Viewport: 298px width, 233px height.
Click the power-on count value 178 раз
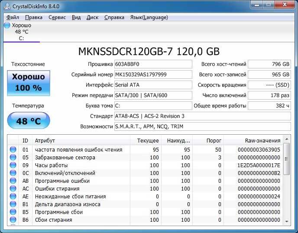269,95
